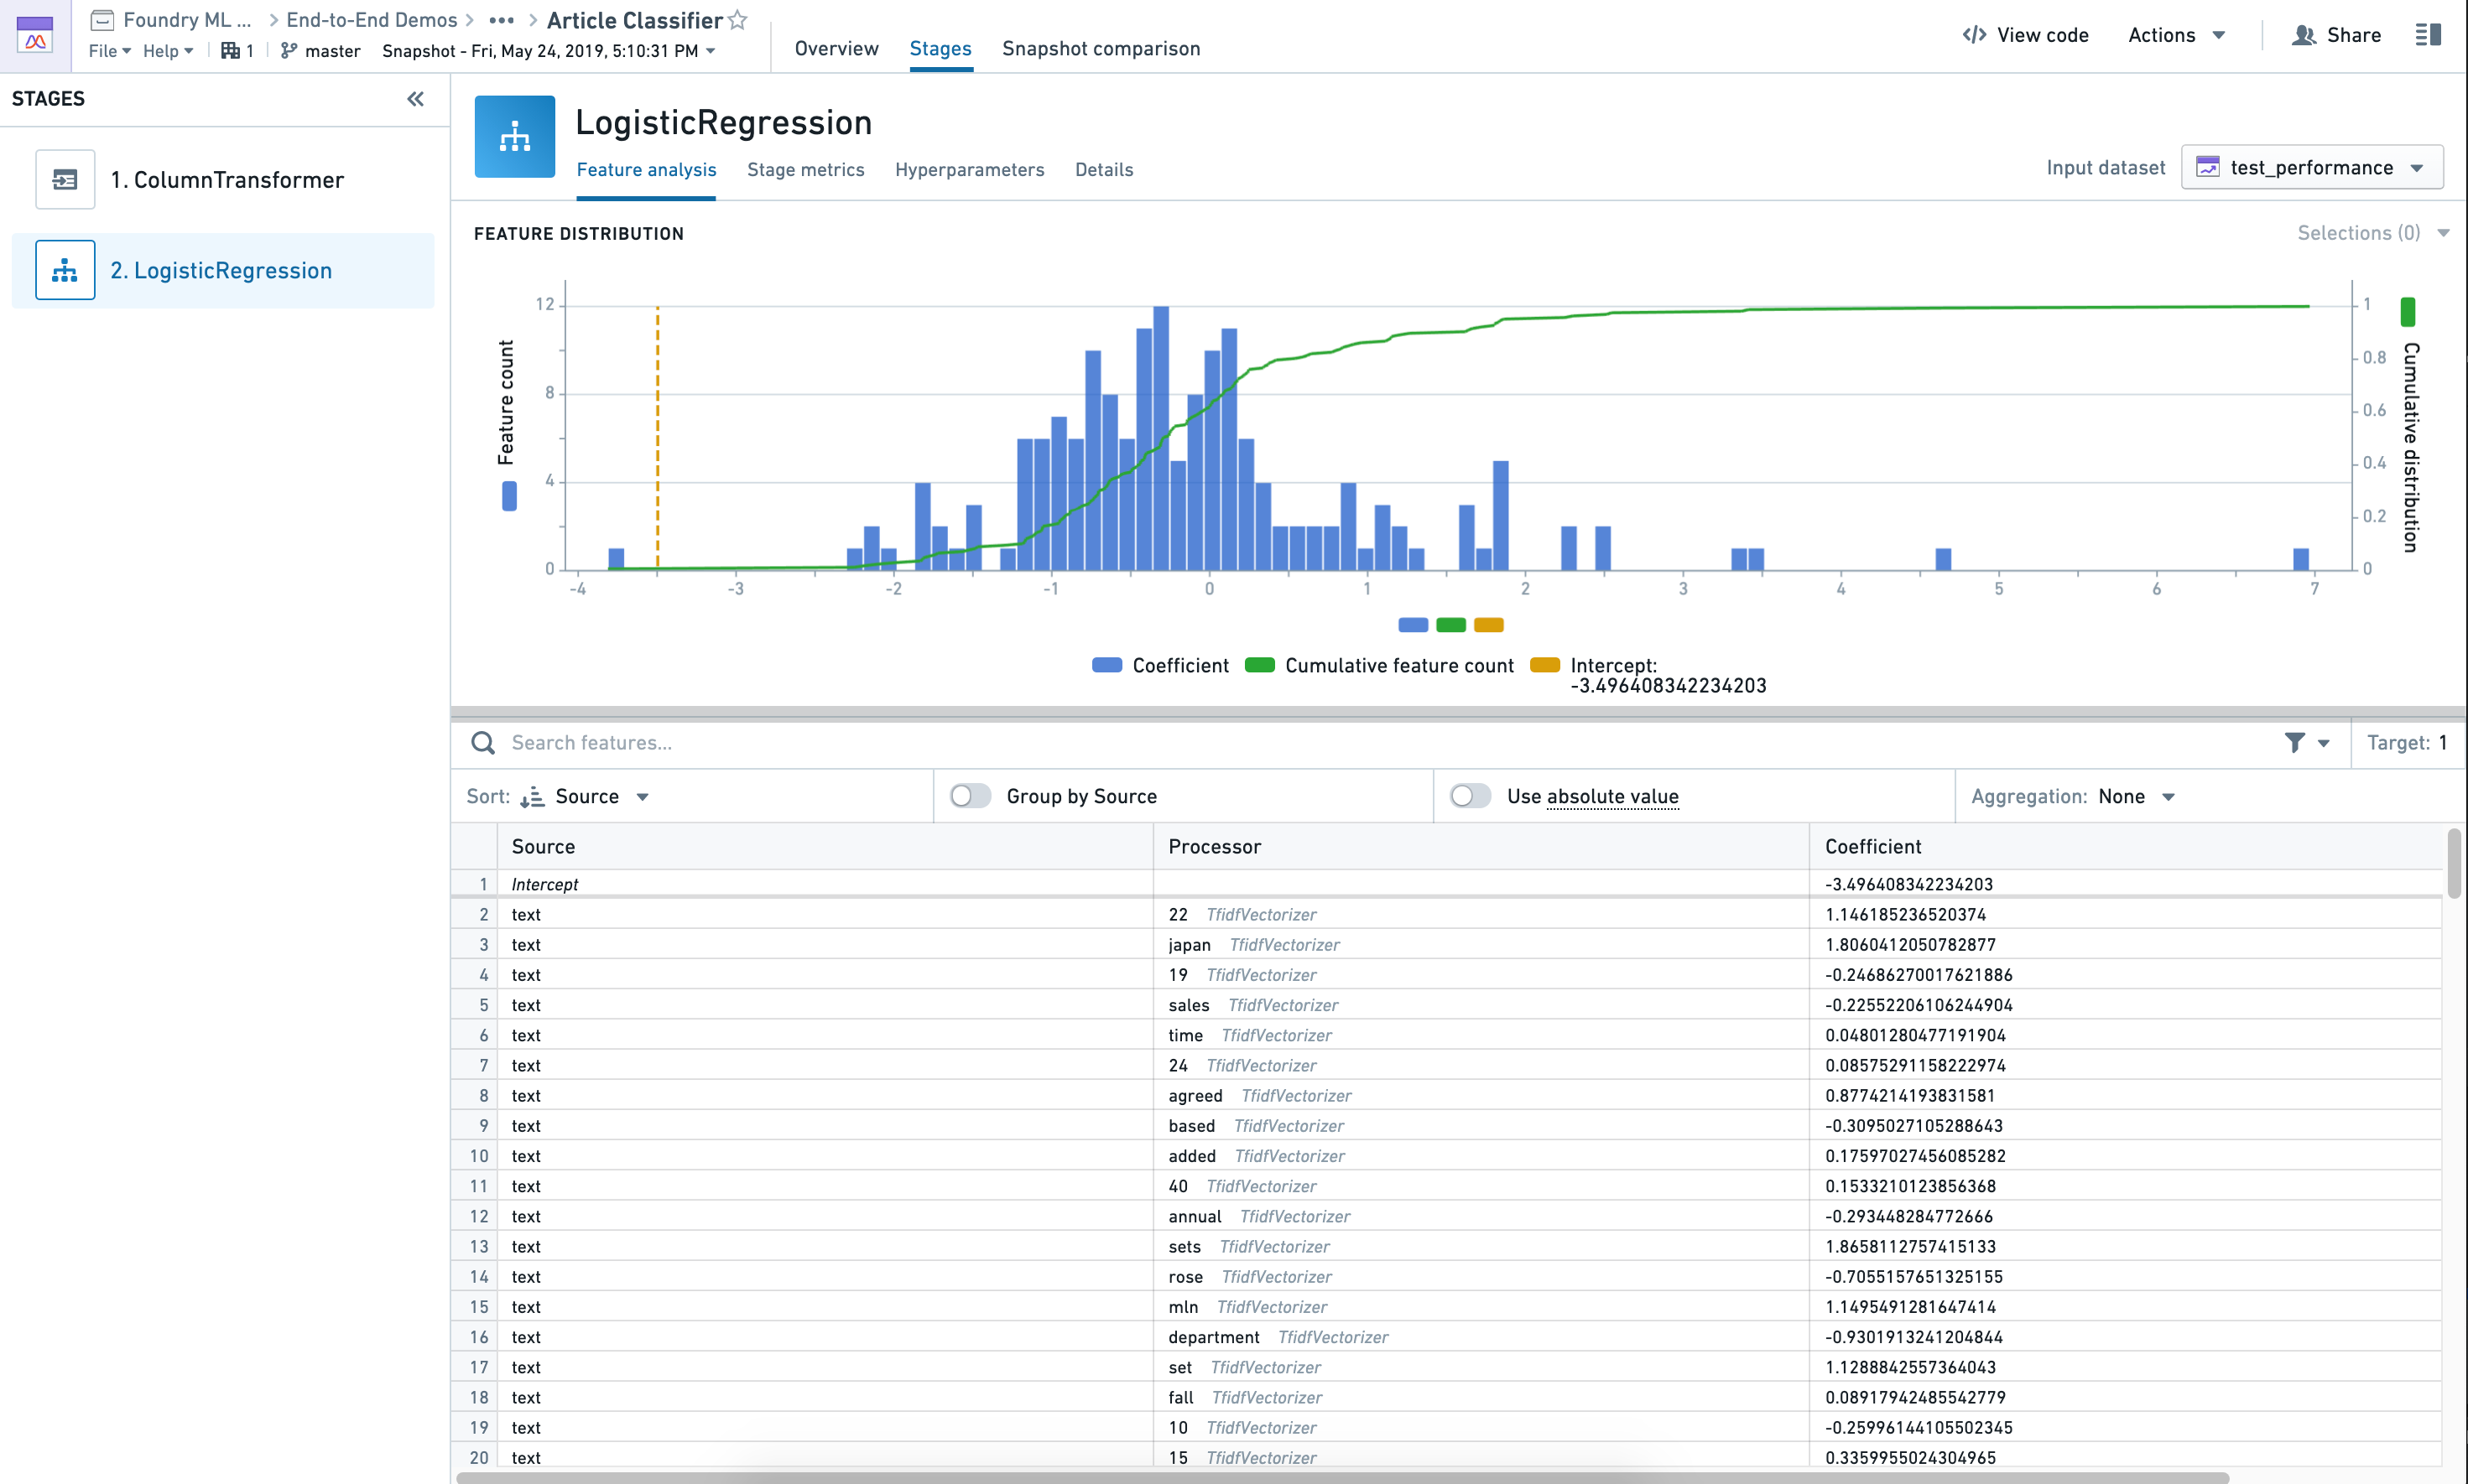Screen dimensions: 2468x1484
Task: Expand hidden breadcrumbs via ellipsis
Action: pyautogui.click(x=501, y=20)
